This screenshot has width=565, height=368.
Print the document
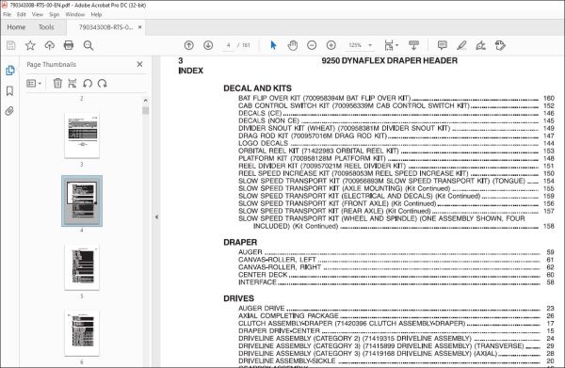[69, 45]
